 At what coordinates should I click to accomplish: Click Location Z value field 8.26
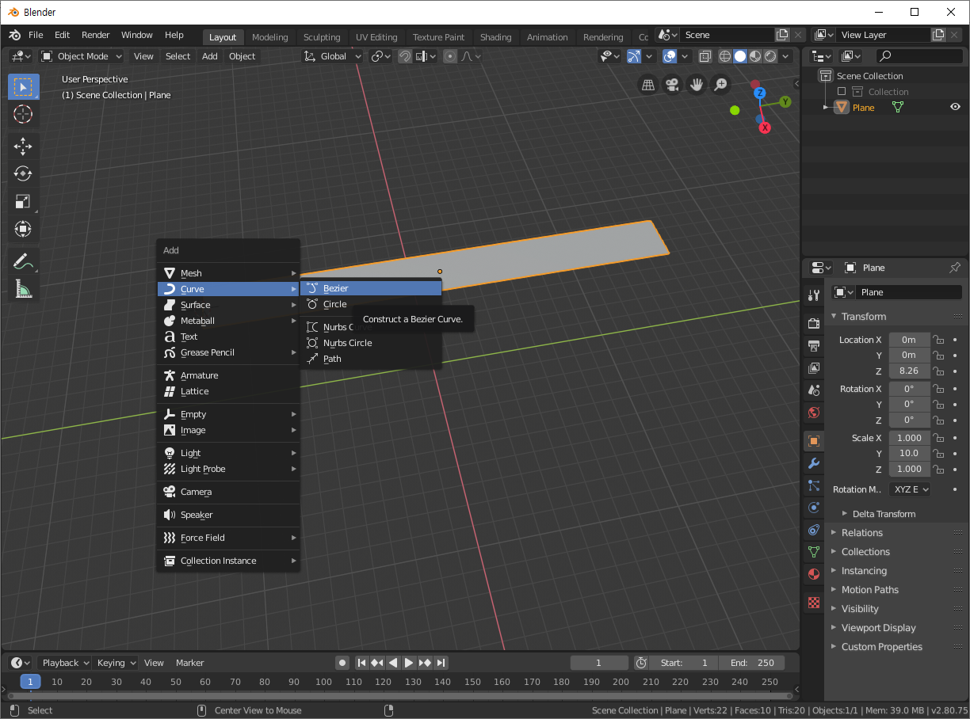click(909, 371)
